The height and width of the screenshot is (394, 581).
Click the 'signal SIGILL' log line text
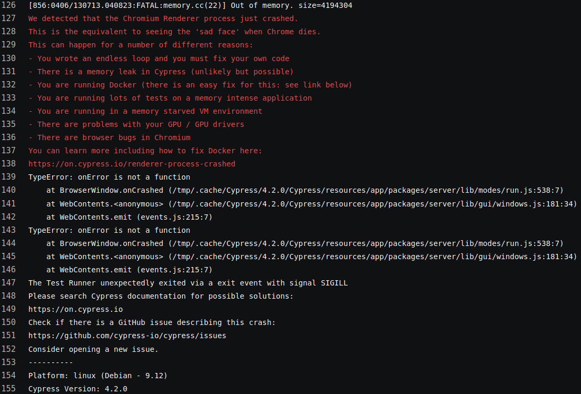(x=188, y=283)
